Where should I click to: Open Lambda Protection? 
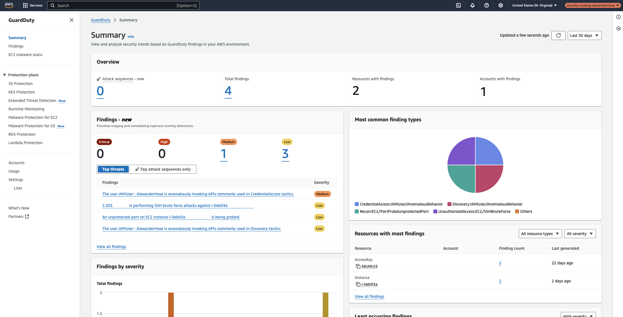click(25, 143)
